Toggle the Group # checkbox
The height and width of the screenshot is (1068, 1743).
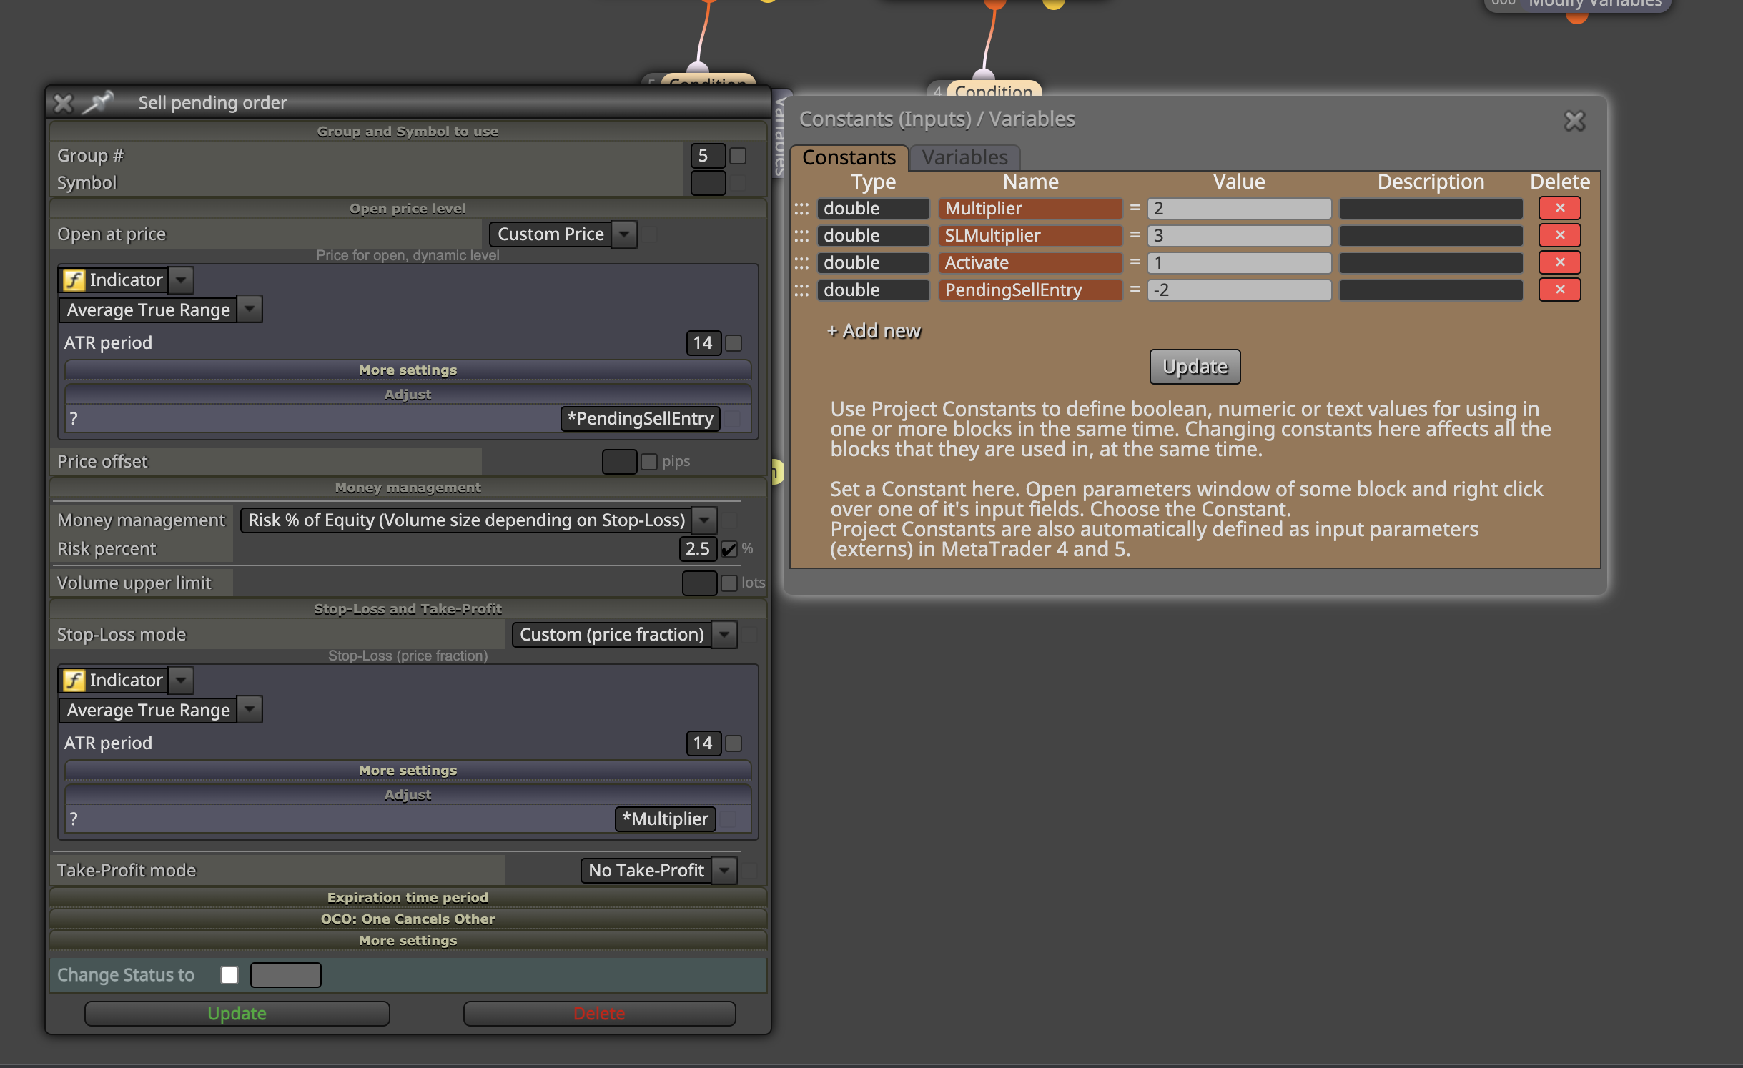738,155
